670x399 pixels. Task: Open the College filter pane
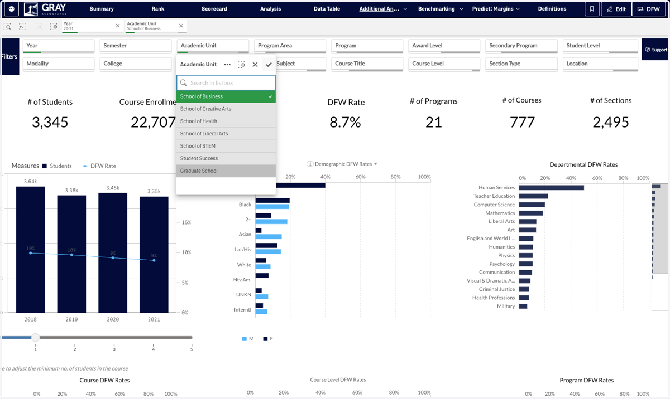(x=136, y=64)
